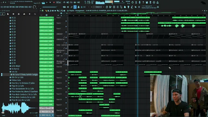208x117 pixels.
Task: Open the EDIT menu
Action: tap(5, 7)
